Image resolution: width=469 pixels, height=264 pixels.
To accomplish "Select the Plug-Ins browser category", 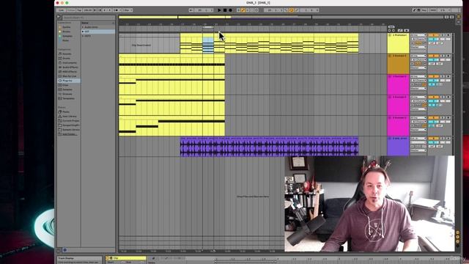I will [68, 81].
